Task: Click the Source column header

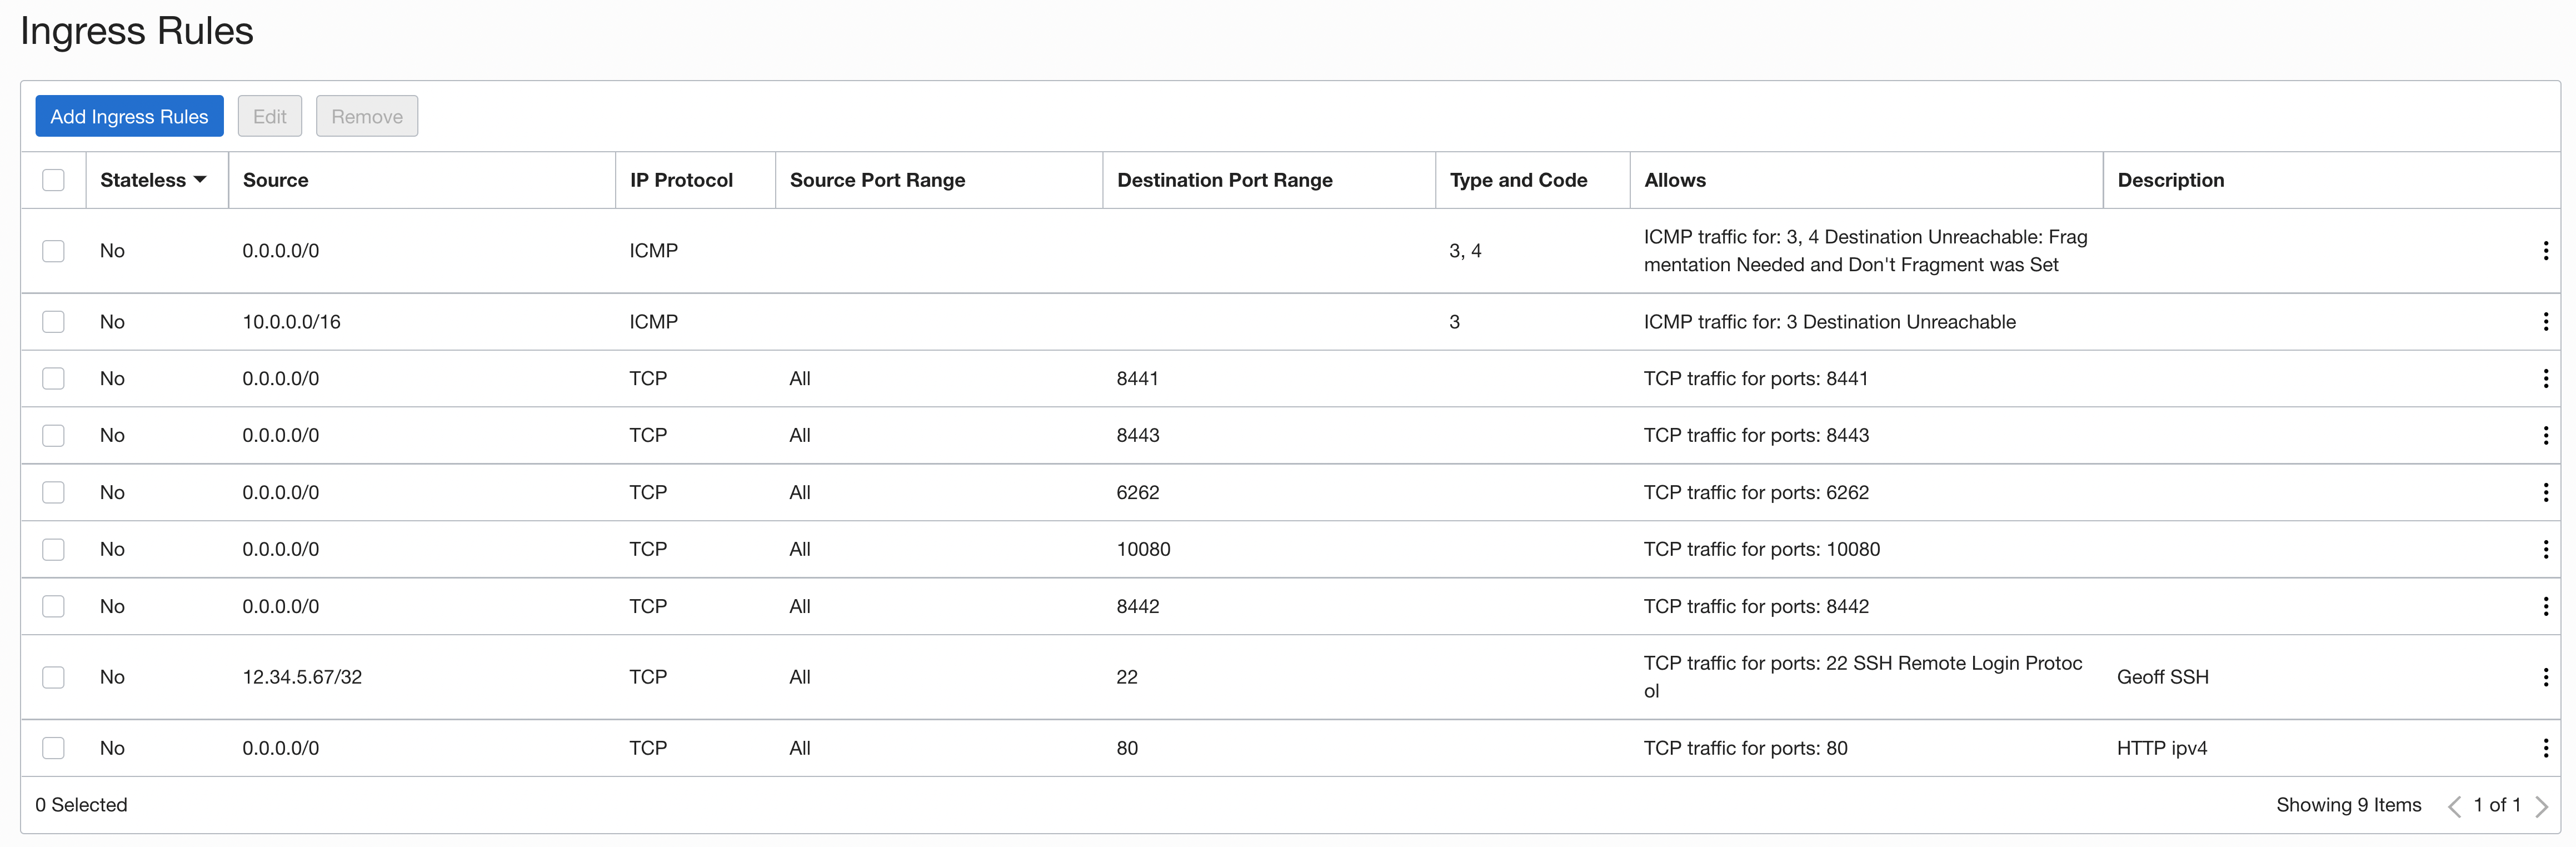Action: [x=275, y=180]
